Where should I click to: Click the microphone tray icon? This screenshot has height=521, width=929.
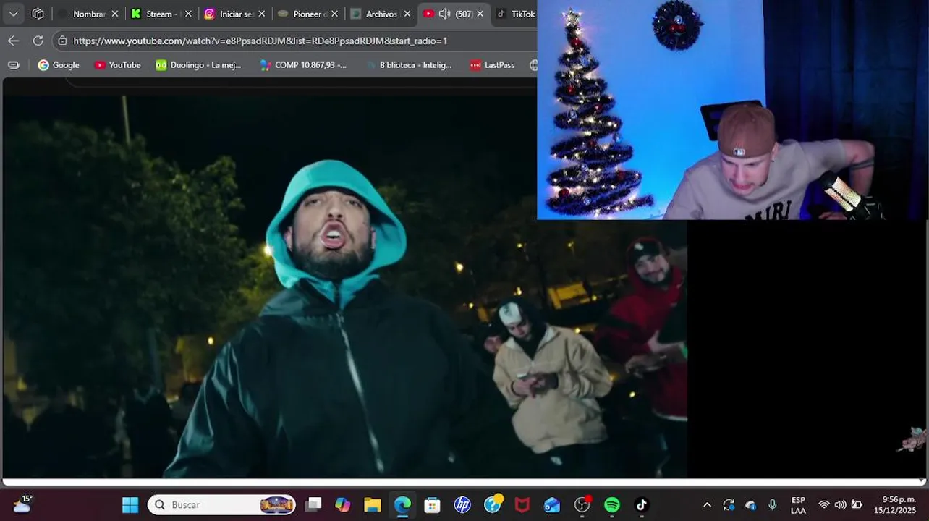773,504
